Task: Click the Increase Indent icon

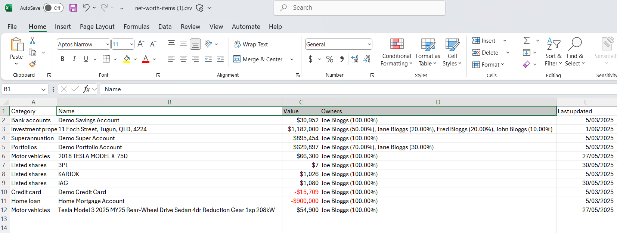Action: [x=220, y=59]
